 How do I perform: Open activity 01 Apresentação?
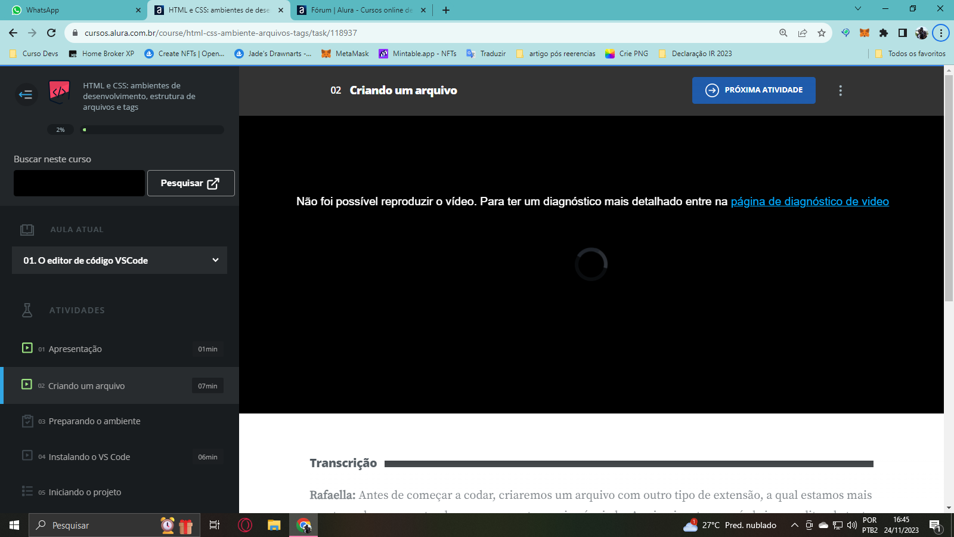(119, 349)
